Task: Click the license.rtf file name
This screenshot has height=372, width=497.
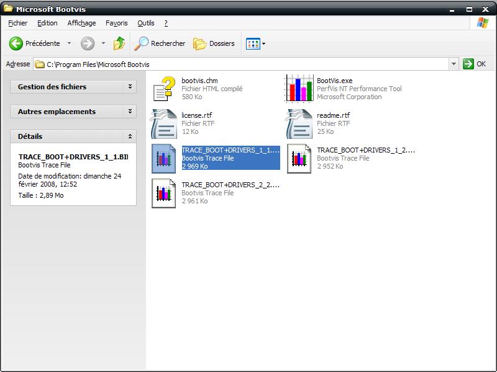Action: [197, 115]
